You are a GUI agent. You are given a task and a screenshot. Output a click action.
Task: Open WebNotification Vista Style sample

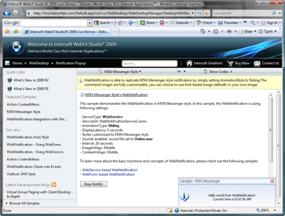coord(28,137)
